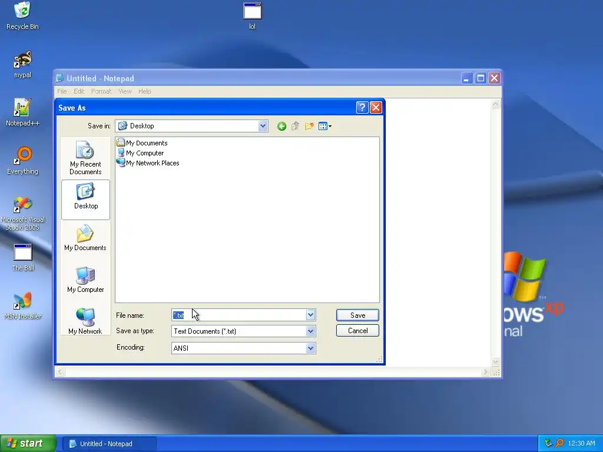Minimize the Notepad window

(x=466, y=78)
